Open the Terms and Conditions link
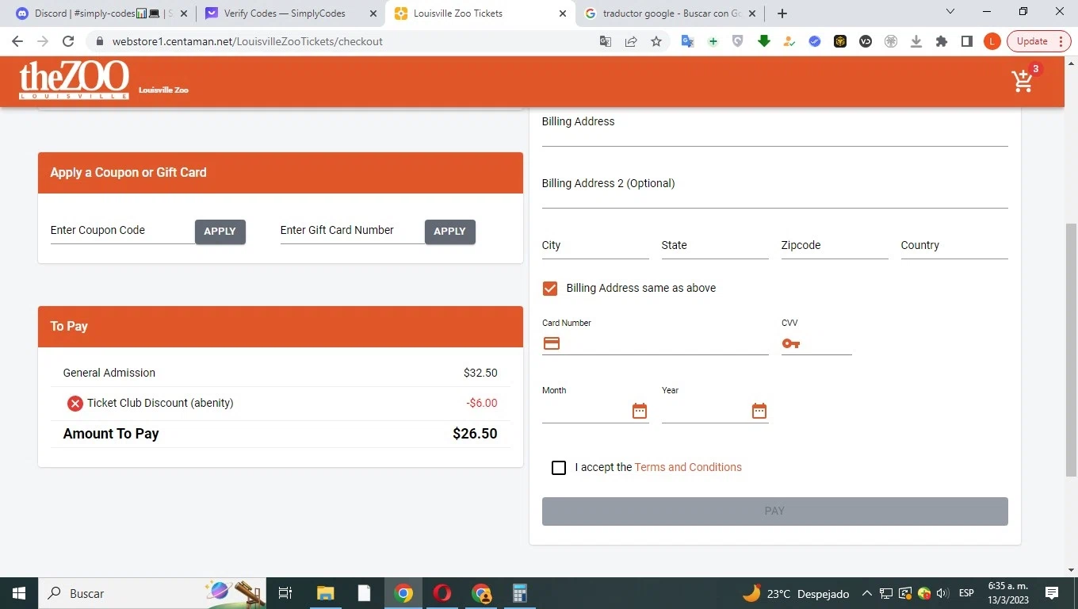Screen dimensions: 1078x609 pos(688,468)
